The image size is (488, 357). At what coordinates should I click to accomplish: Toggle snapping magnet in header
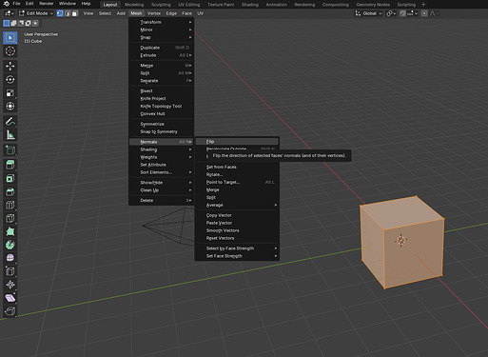402,13
